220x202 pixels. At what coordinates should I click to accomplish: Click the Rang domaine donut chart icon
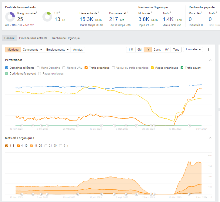point(10,17)
